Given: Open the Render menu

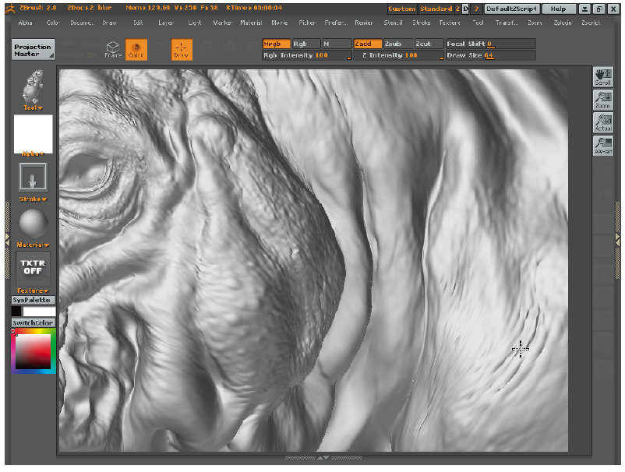Looking at the screenshot, I should click(363, 23).
